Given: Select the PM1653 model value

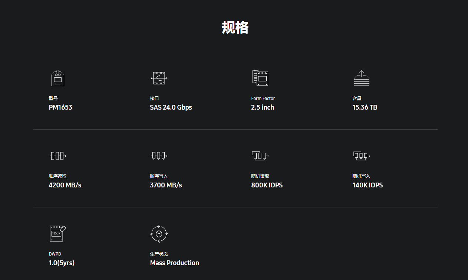Looking at the screenshot, I should [x=60, y=107].
